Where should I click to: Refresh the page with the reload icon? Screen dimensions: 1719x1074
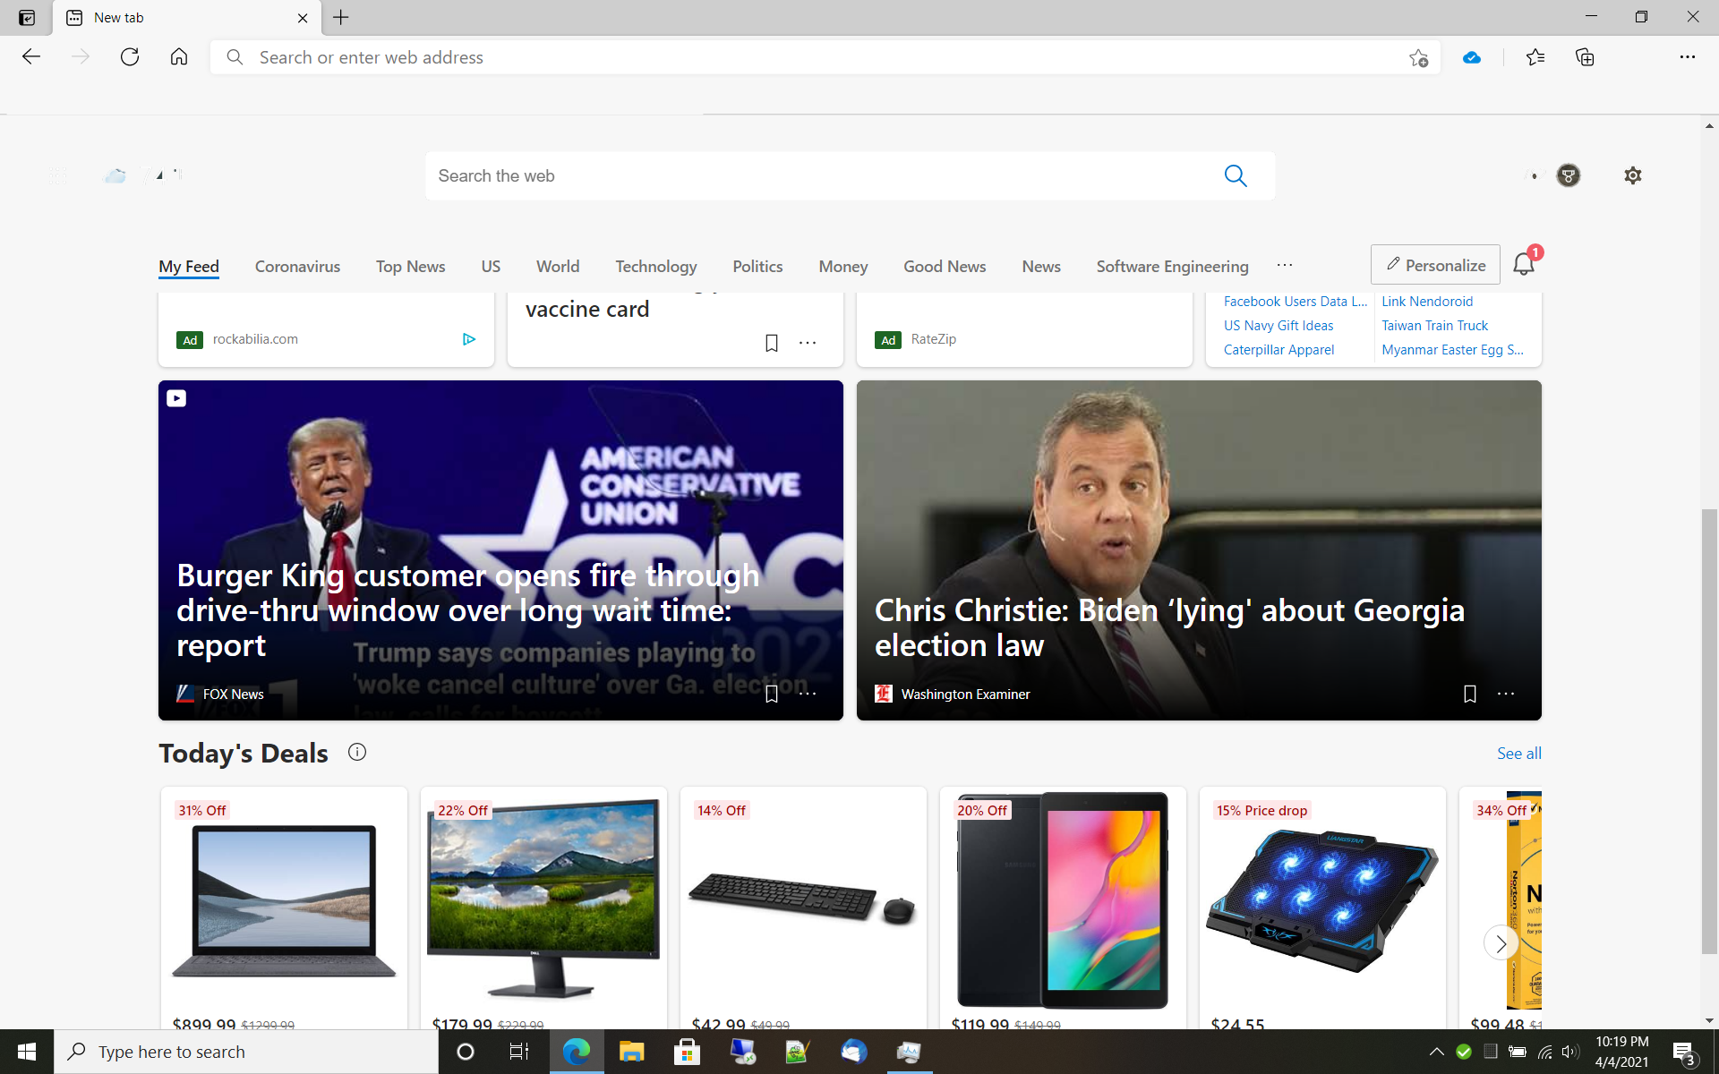130,57
